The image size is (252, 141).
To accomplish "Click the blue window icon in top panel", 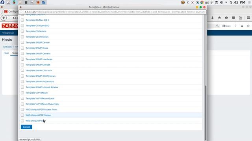I will (44, 2).
